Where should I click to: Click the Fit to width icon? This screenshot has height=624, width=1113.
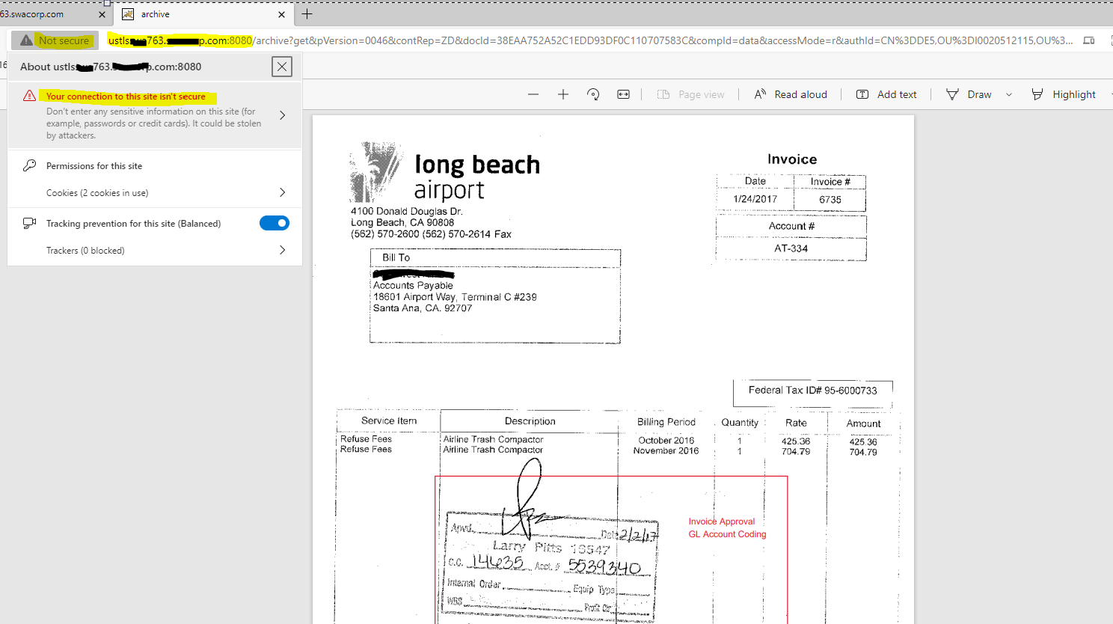pos(623,94)
